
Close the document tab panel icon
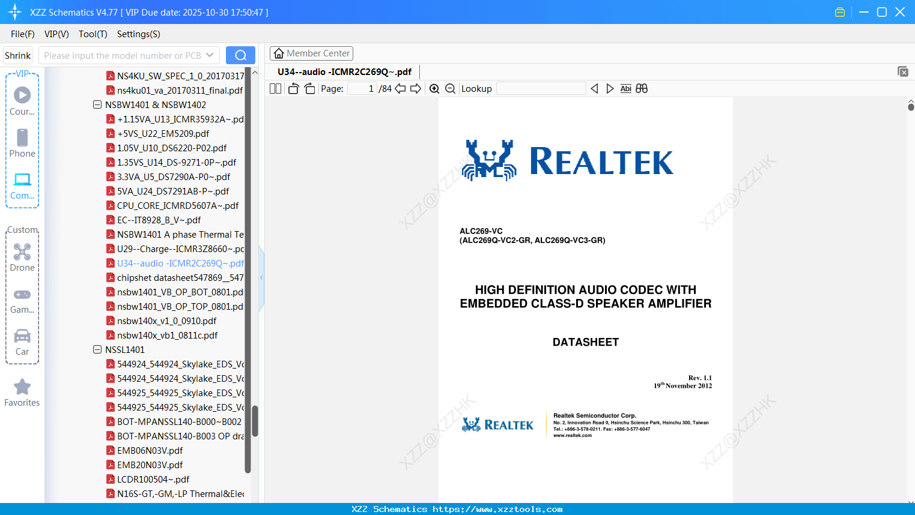click(902, 71)
